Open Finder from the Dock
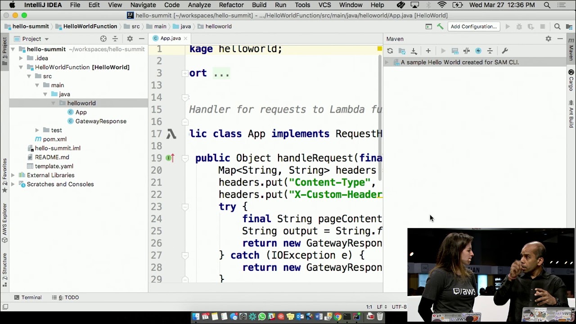 click(196, 317)
